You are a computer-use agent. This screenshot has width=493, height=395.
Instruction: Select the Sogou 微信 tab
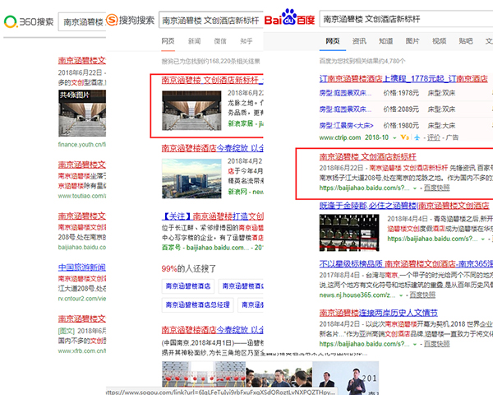(x=220, y=40)
